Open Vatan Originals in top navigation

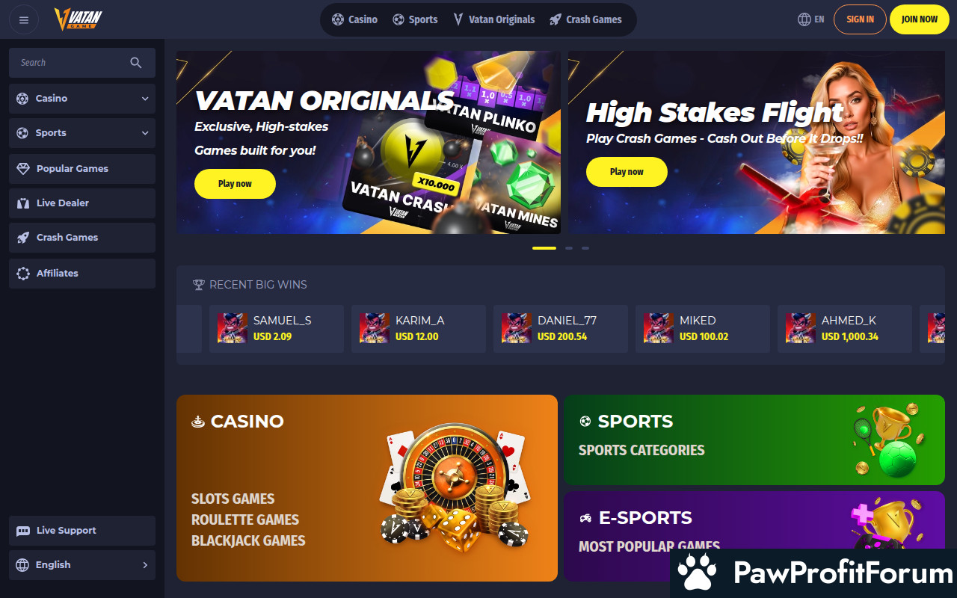pos(494,19)
